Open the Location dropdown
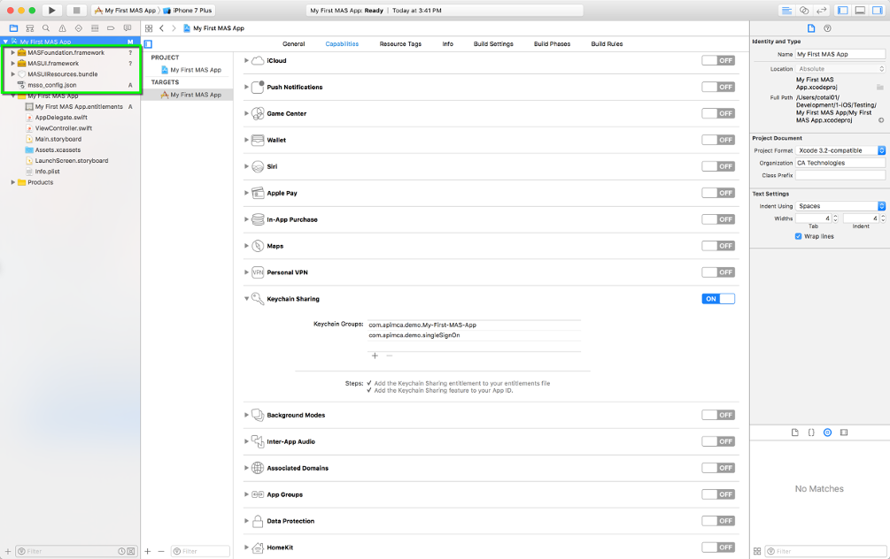 (840, 69)
